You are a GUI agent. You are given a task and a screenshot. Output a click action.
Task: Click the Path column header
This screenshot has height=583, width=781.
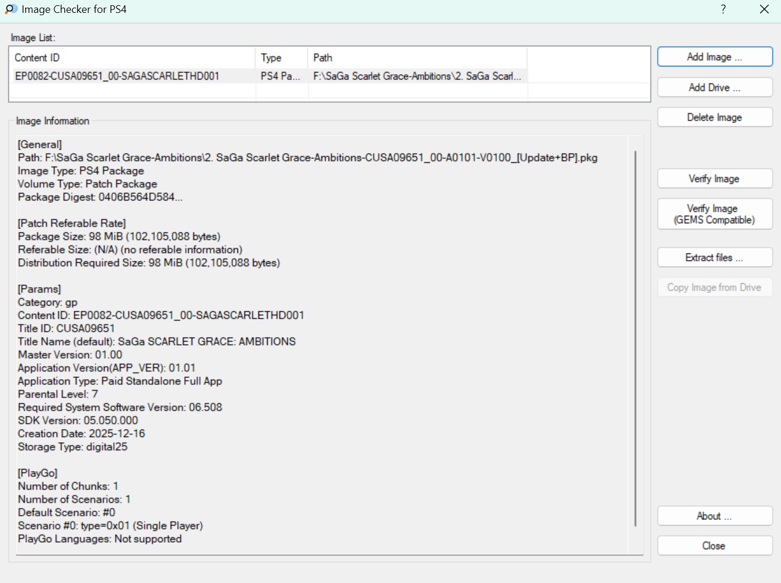click(x=417, y=58)
